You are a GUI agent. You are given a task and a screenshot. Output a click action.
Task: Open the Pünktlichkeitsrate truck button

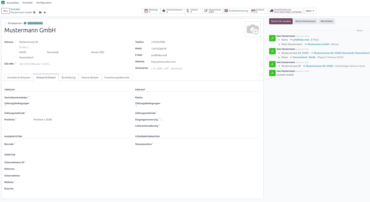[x=286, y=11]
